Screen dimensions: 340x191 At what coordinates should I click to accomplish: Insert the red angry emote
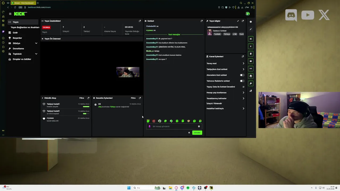tap(154, 121)
